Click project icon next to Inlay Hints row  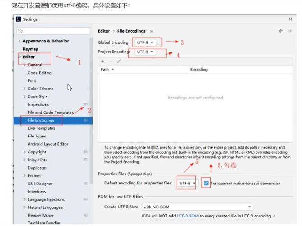coord(86,160)
